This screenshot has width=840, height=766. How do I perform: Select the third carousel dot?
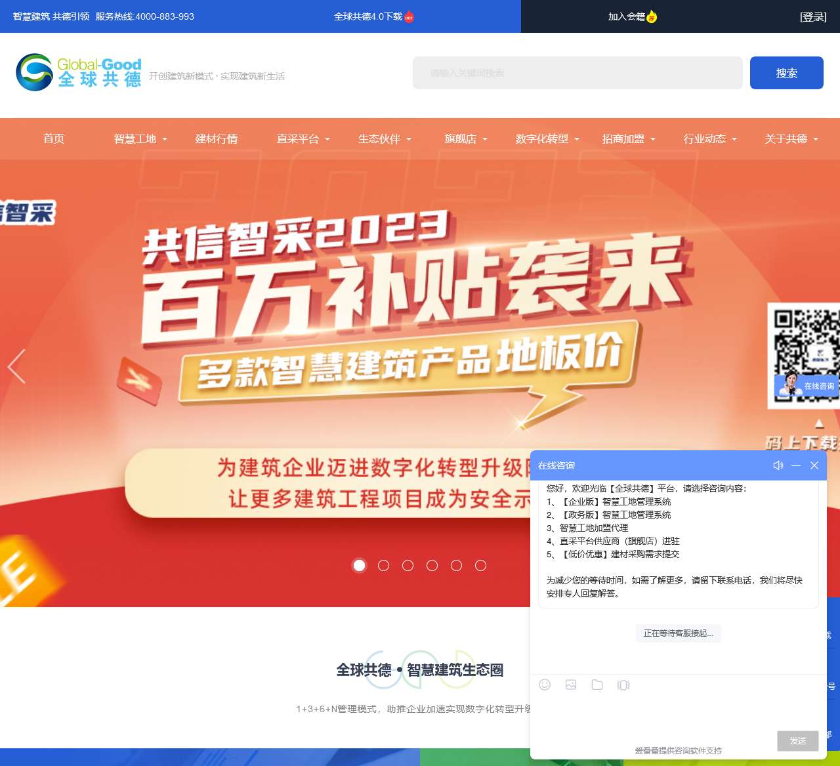click(x=408, y=566)
